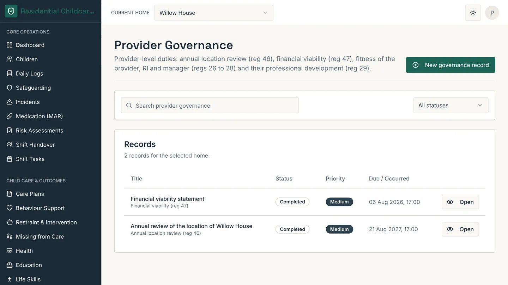Click the Records section heading
The width and height of the screenshot is (508, 285).
point(140,144)
